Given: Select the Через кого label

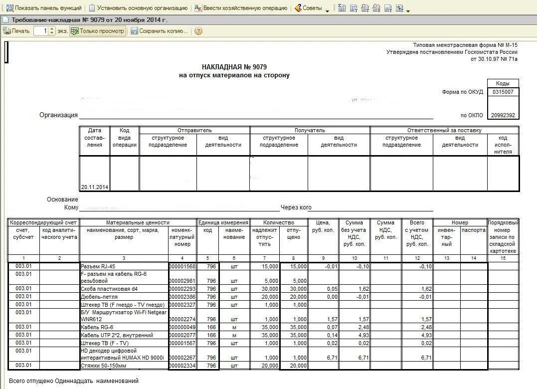Looking at the screenshot, I should [x=296, y=207].
